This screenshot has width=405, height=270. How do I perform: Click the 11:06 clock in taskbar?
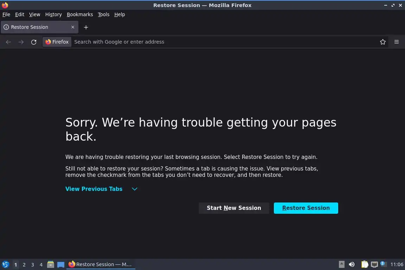coord(397,264)
